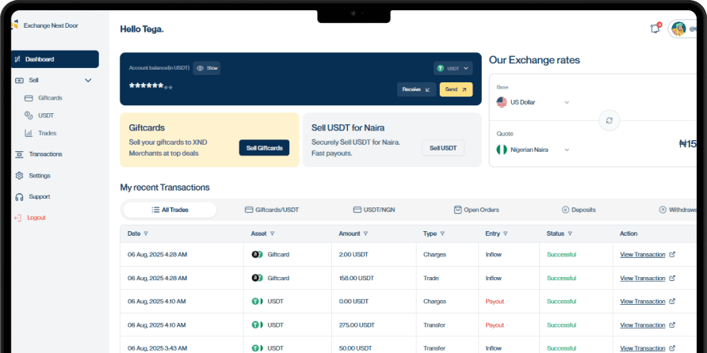The width and height of the screenshot is (707, 353).
Task: Click 'Hello Tega.' greeting text
Action: tap(142, 29)
